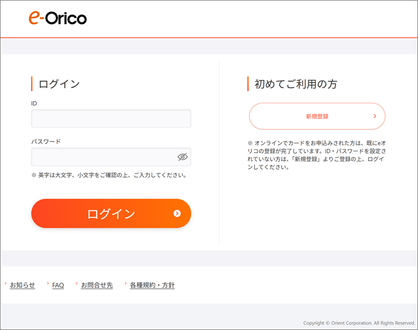Viewport: 418px width, 330px height.
Task: Click the red chevron beside FAQ
Action: pos(48,284)
